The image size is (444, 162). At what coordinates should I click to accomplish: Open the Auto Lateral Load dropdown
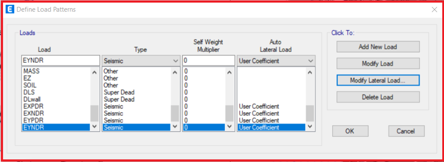pos(276,61)
